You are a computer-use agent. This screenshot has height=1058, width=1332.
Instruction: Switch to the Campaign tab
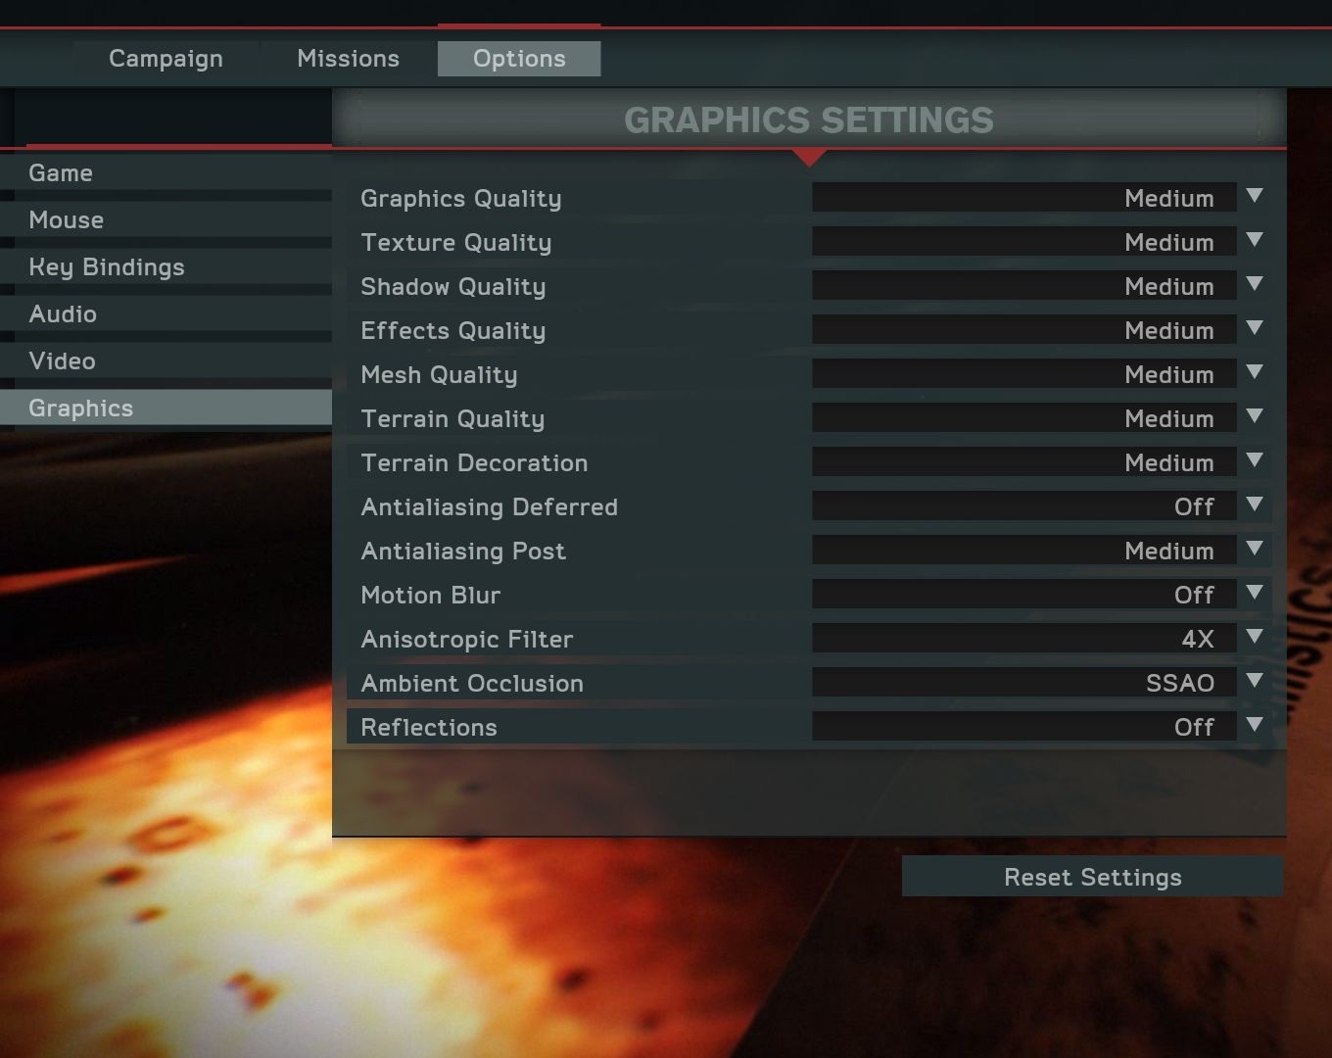pos(166,59)
